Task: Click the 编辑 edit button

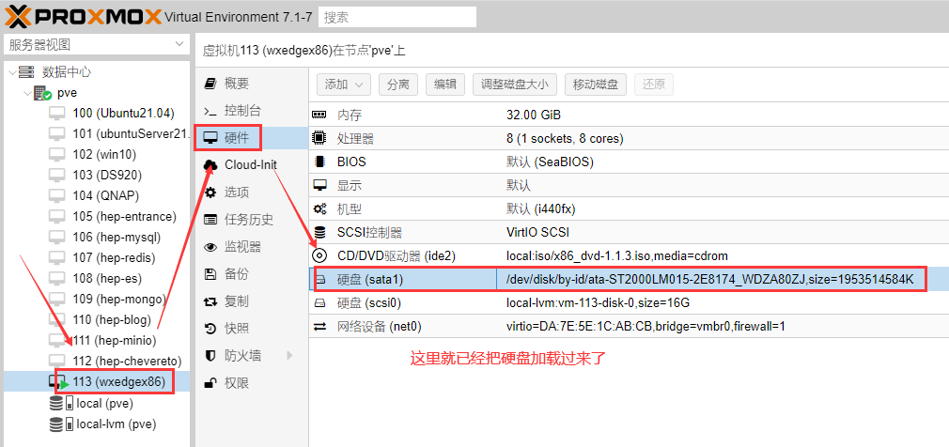Action: pos(444,85)
